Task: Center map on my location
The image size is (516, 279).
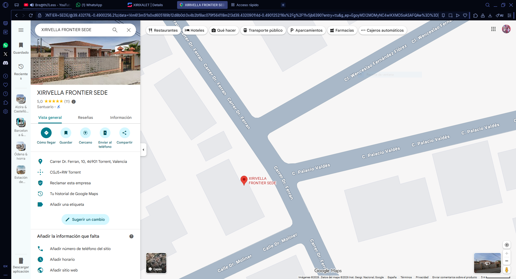Action: [x=507, y=245]
